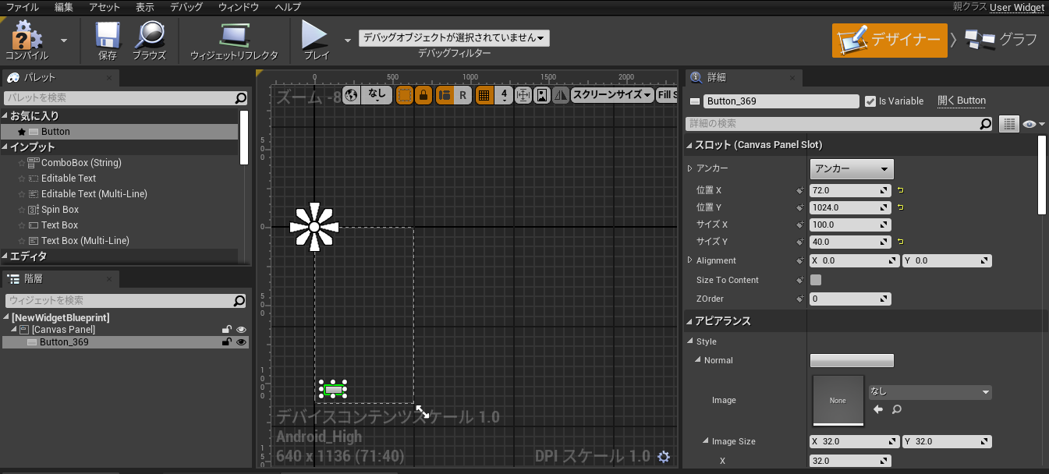Open the スクリーンサイズ dropdown
This screenshot has height=474, width=1049.
(x=611, y=94)
